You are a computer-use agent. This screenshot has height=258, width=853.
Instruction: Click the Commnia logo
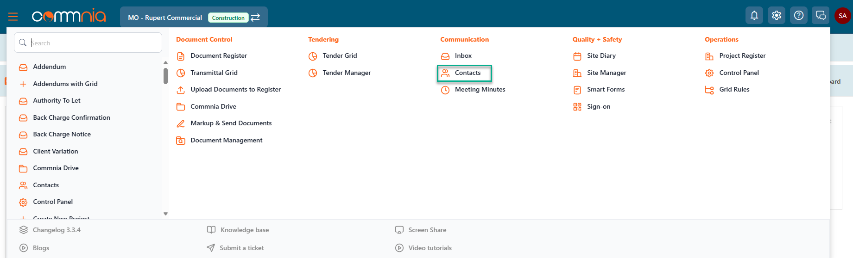click(69, 16)
